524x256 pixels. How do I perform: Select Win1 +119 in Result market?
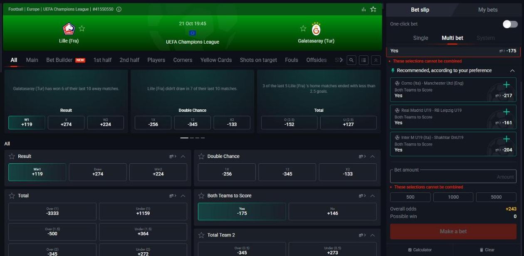pos(37,172)
